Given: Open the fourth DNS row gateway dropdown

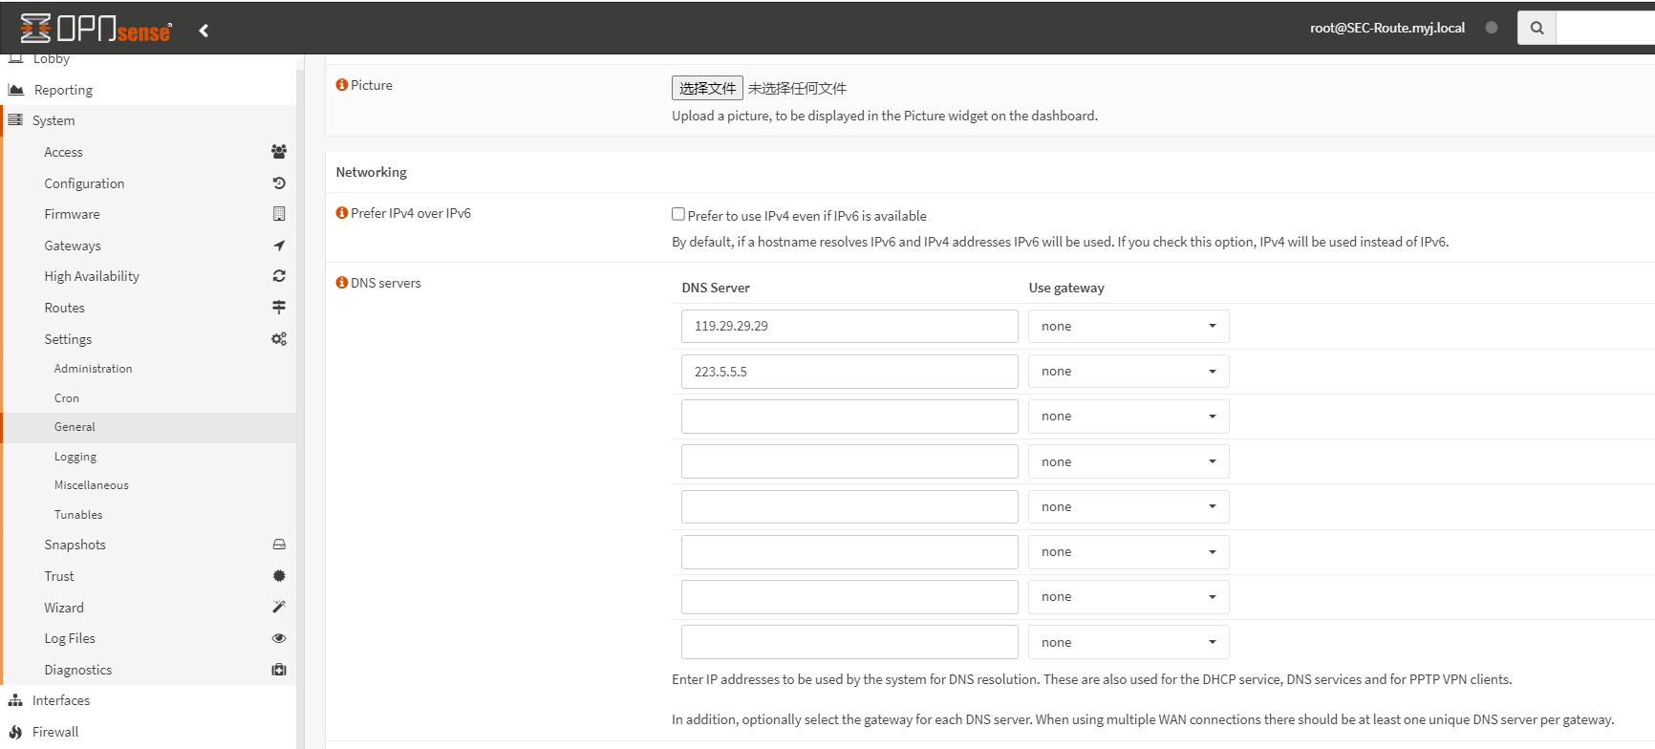Looking at the screenshot, I should click(1128, 461).
